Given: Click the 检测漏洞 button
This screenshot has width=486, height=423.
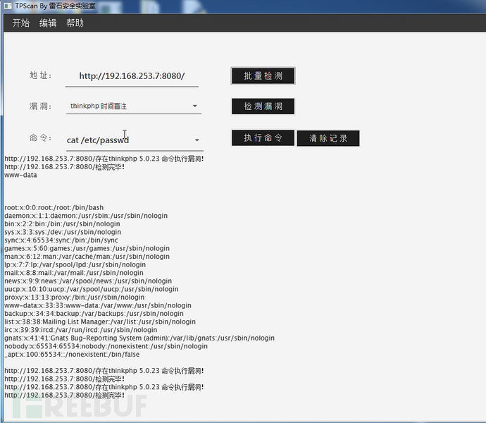Looking at the screenshot, I should [263, 106].
